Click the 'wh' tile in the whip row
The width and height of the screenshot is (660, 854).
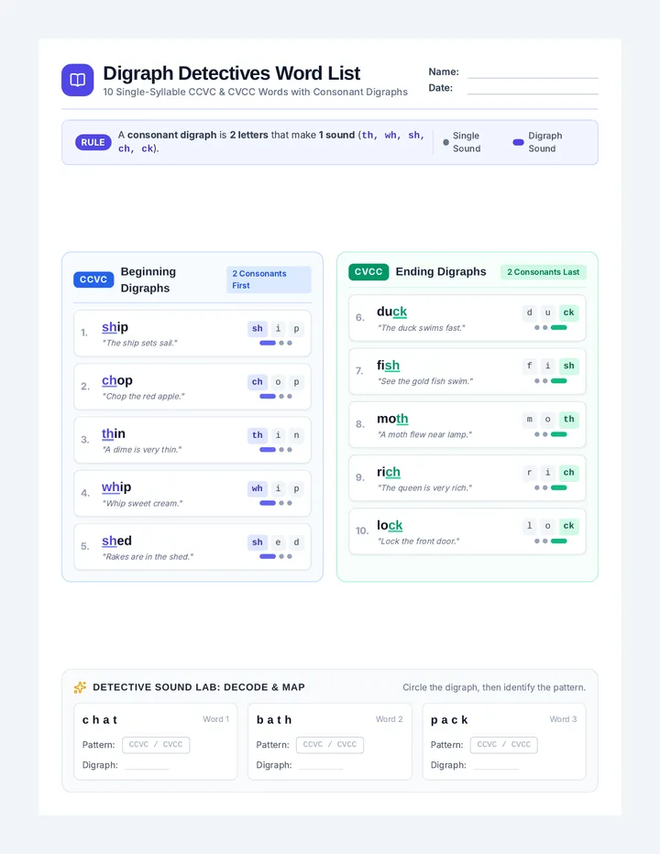click(x=258, y=488)
